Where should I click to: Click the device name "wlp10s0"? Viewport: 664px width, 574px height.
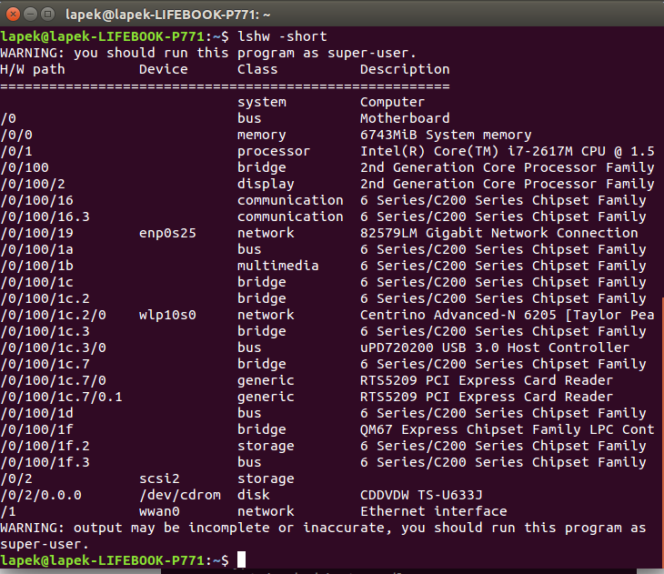point(167,315)
